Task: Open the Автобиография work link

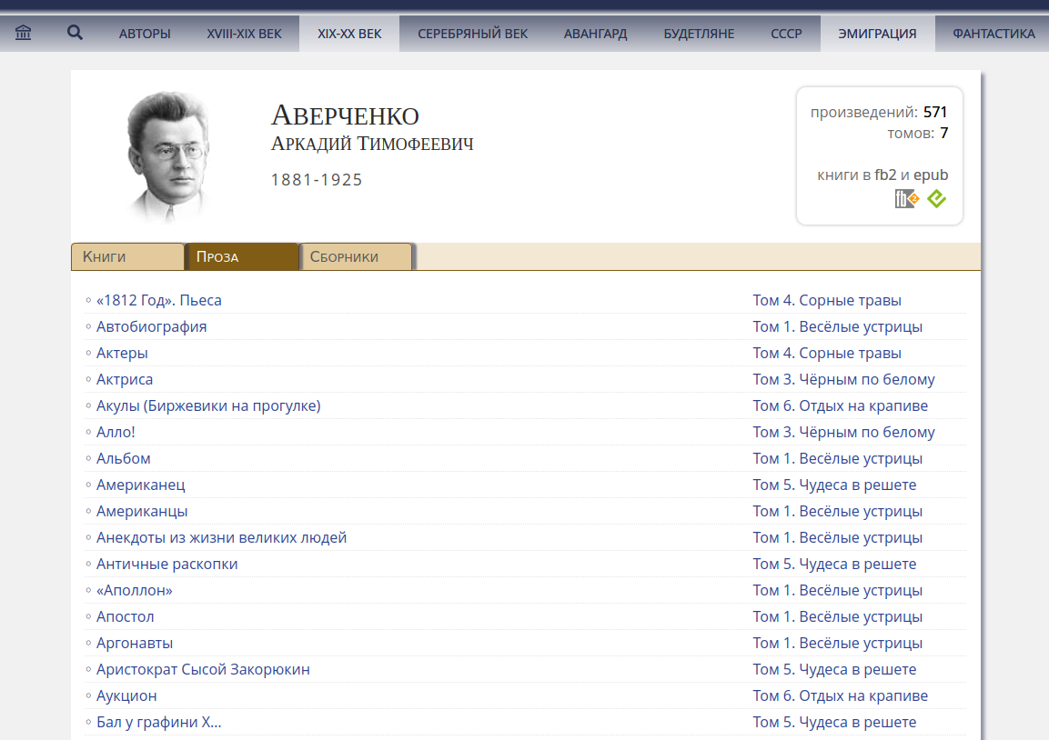Action: pos(151,326)
